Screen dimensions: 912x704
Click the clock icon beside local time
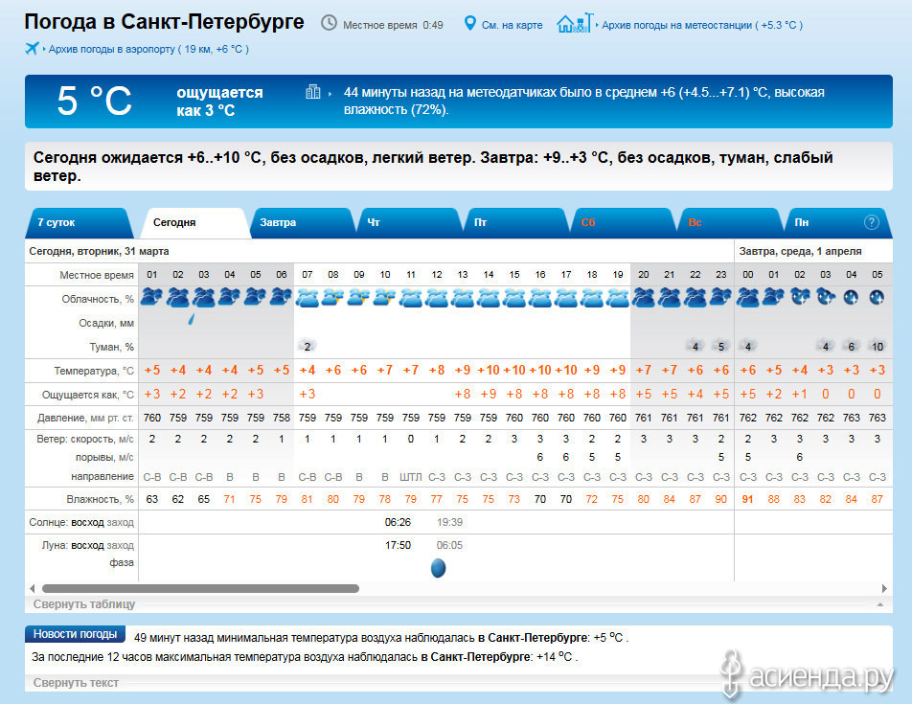[329, 23]
